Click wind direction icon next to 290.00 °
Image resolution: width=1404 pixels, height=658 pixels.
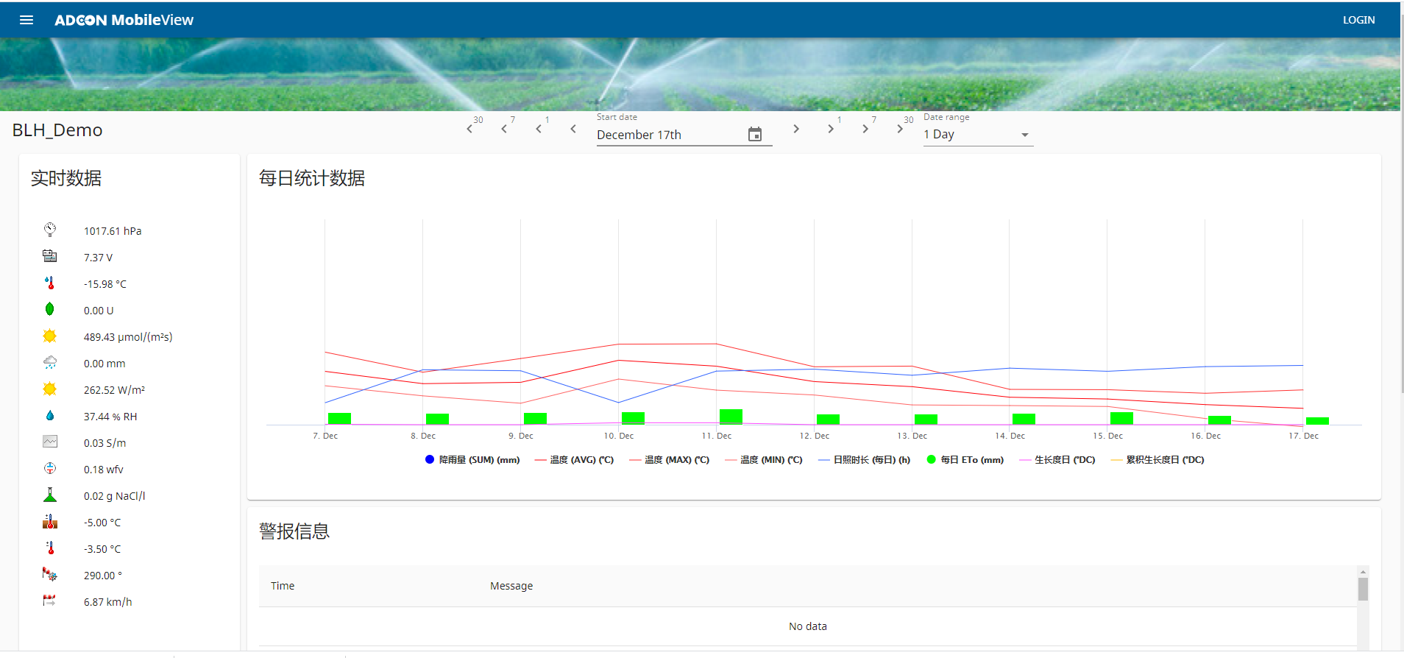click(x=50, y=574)
